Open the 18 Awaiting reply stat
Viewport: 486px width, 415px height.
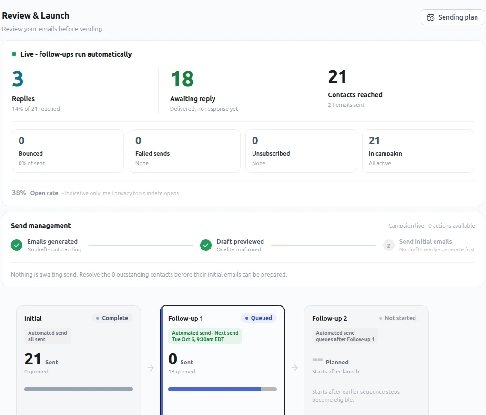click(204, 90)
